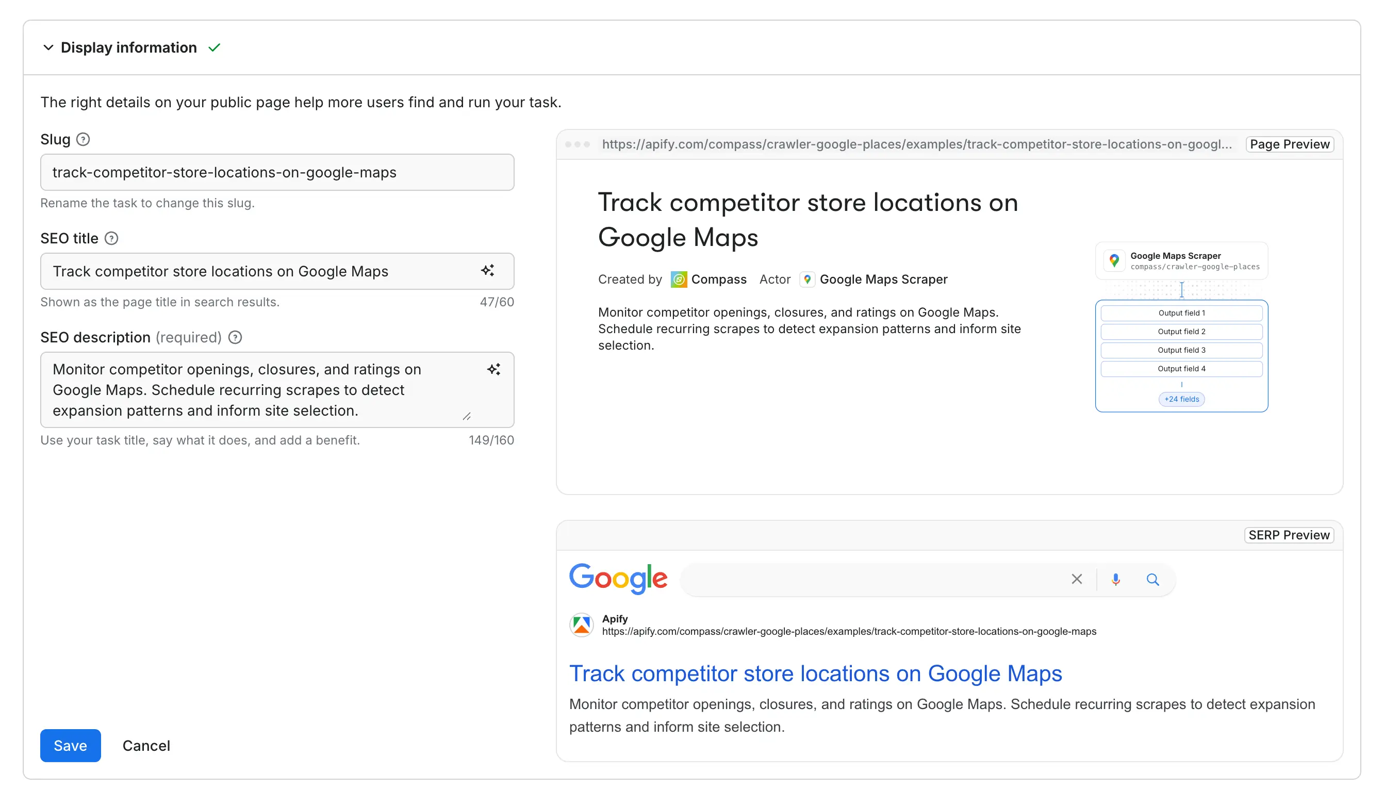
Task: Click the Compass avatar icon
Action: [678, 279]
